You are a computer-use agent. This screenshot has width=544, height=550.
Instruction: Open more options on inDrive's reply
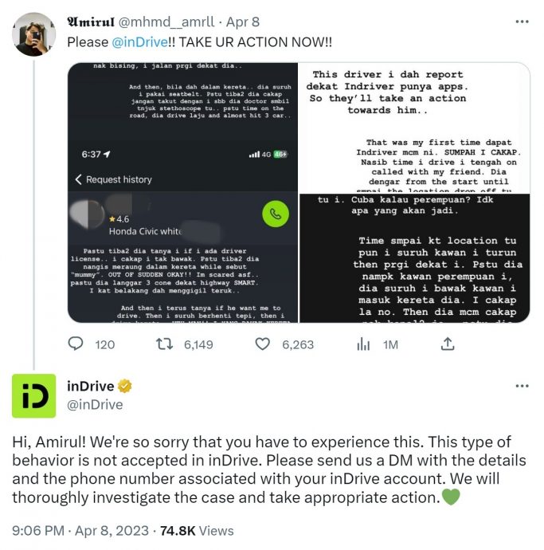tap(522, 386)
